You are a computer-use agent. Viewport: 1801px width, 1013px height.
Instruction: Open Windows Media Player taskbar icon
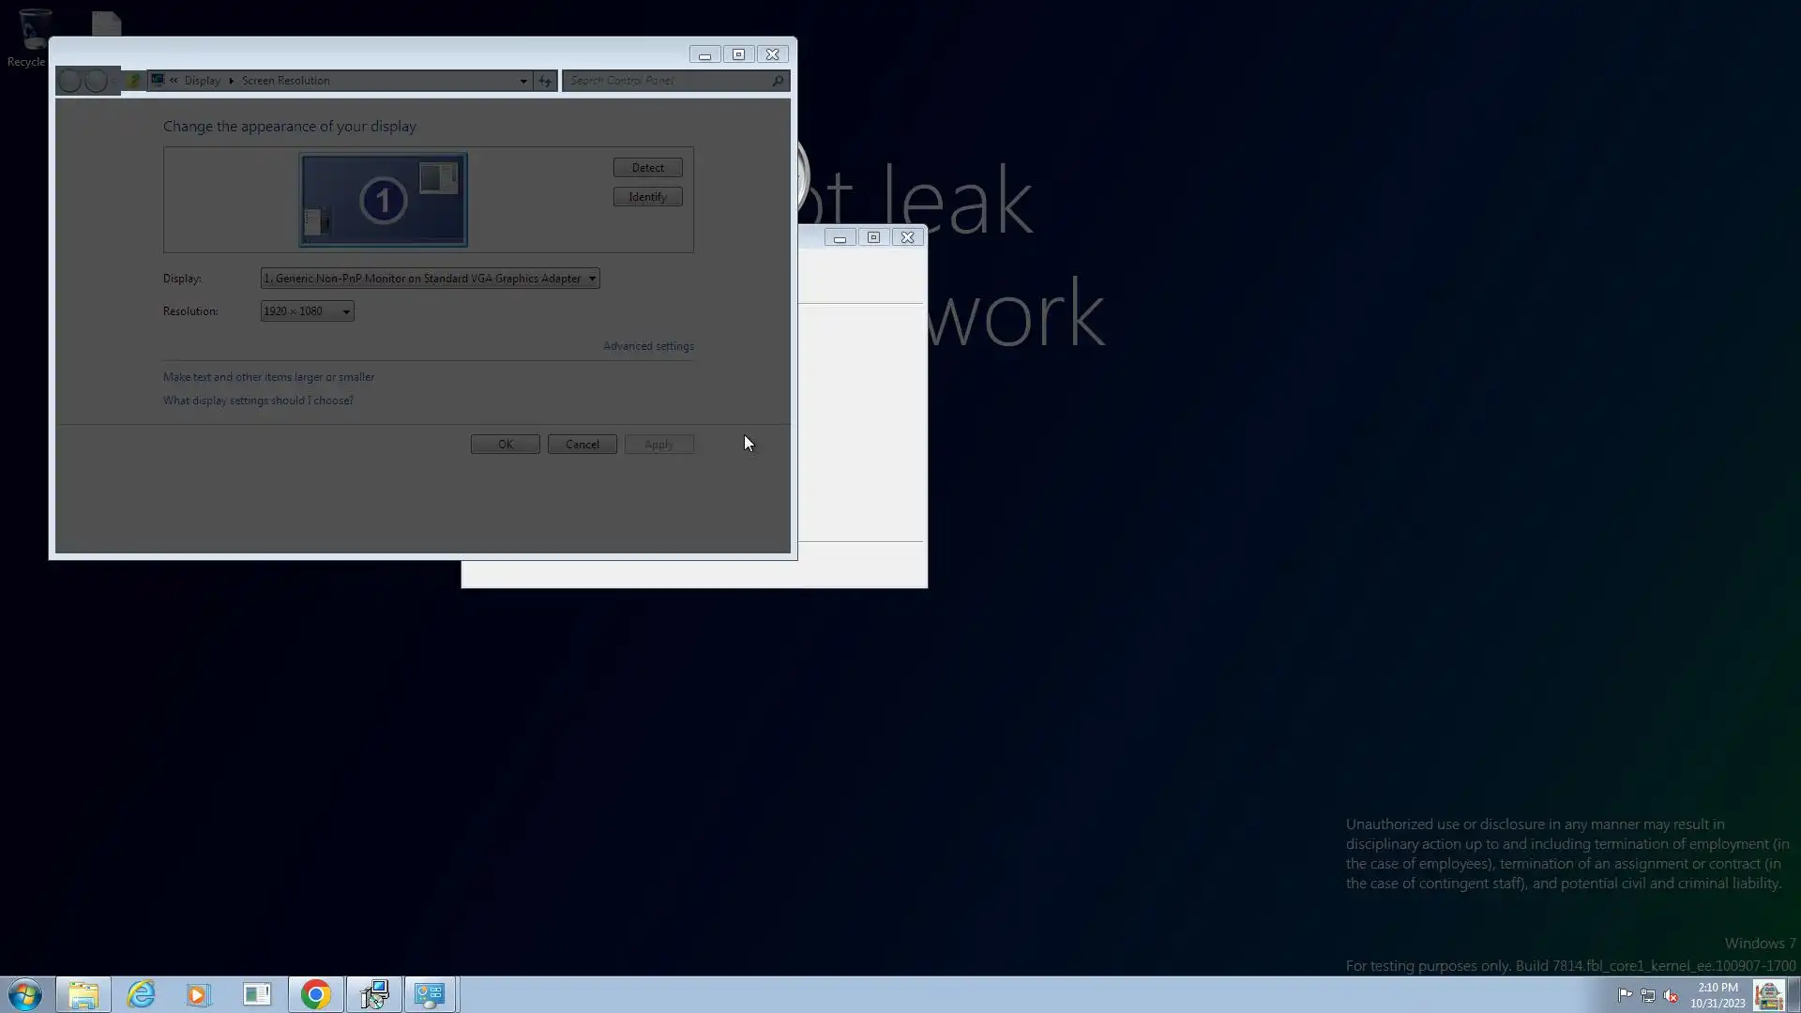point(198,994)
